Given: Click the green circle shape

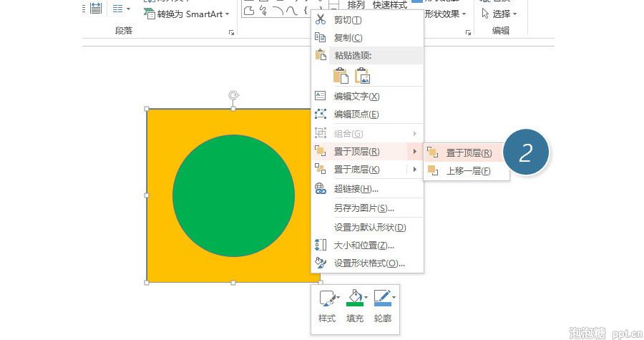Looking at the screenshot, I should [x=233, y=196].
